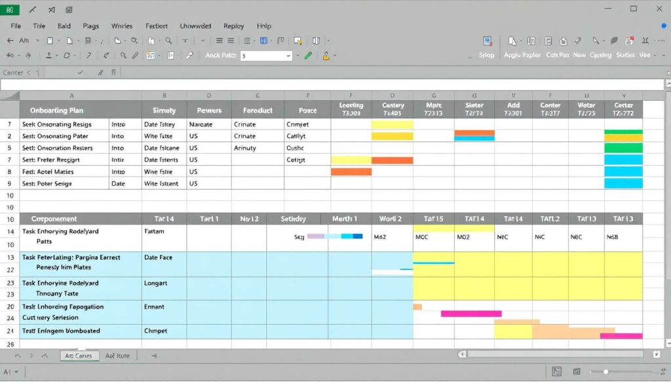671x383 pixels.
Task: Adjust the zoom slider handle in status bar
Action: tap(606, 372)
